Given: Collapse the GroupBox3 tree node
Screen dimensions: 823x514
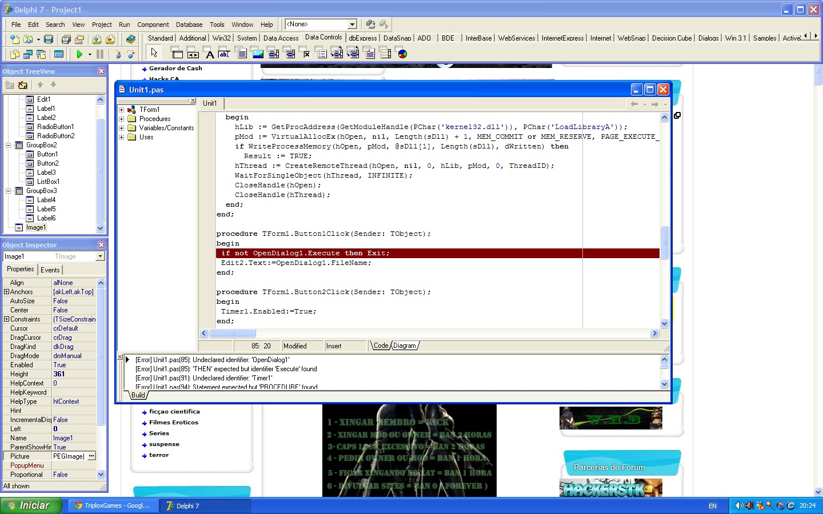Looking at the screenshot, I should [9, 191].
